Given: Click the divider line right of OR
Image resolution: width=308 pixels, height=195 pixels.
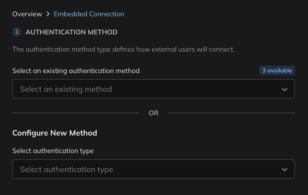Looking at the screenshot, I should click(x=231, y=113).
